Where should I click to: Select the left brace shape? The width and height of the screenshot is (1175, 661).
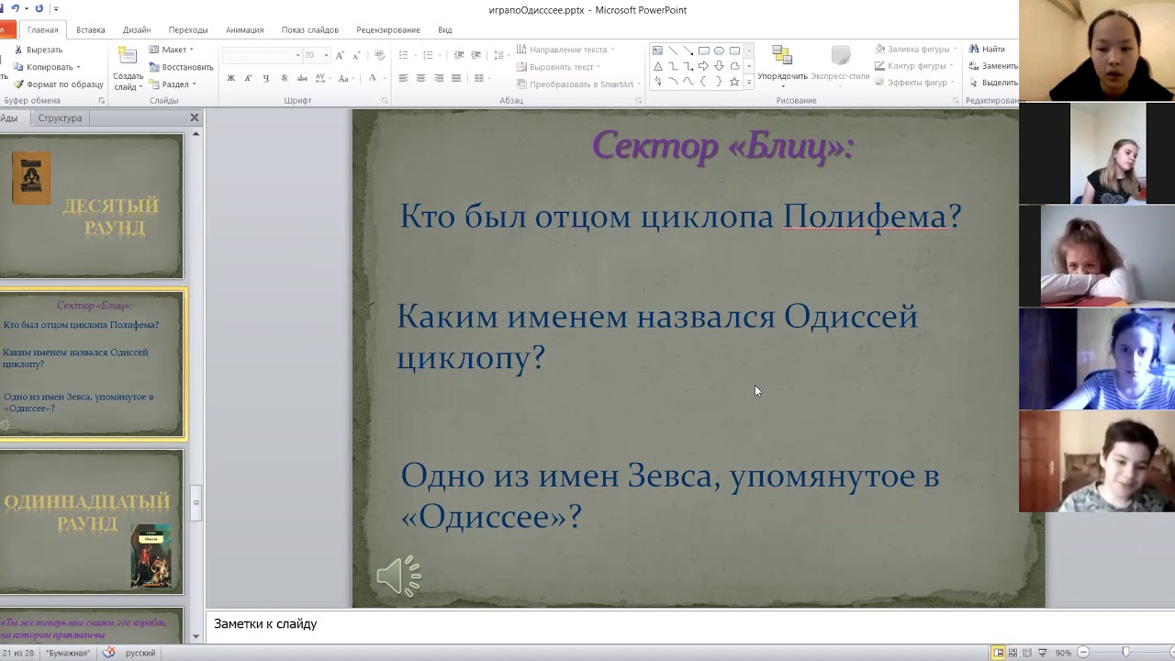(x=703, y=82)
